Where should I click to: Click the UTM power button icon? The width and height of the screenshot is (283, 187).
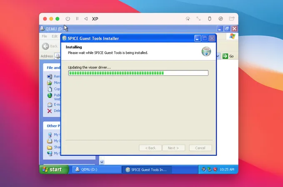[68, 19]
